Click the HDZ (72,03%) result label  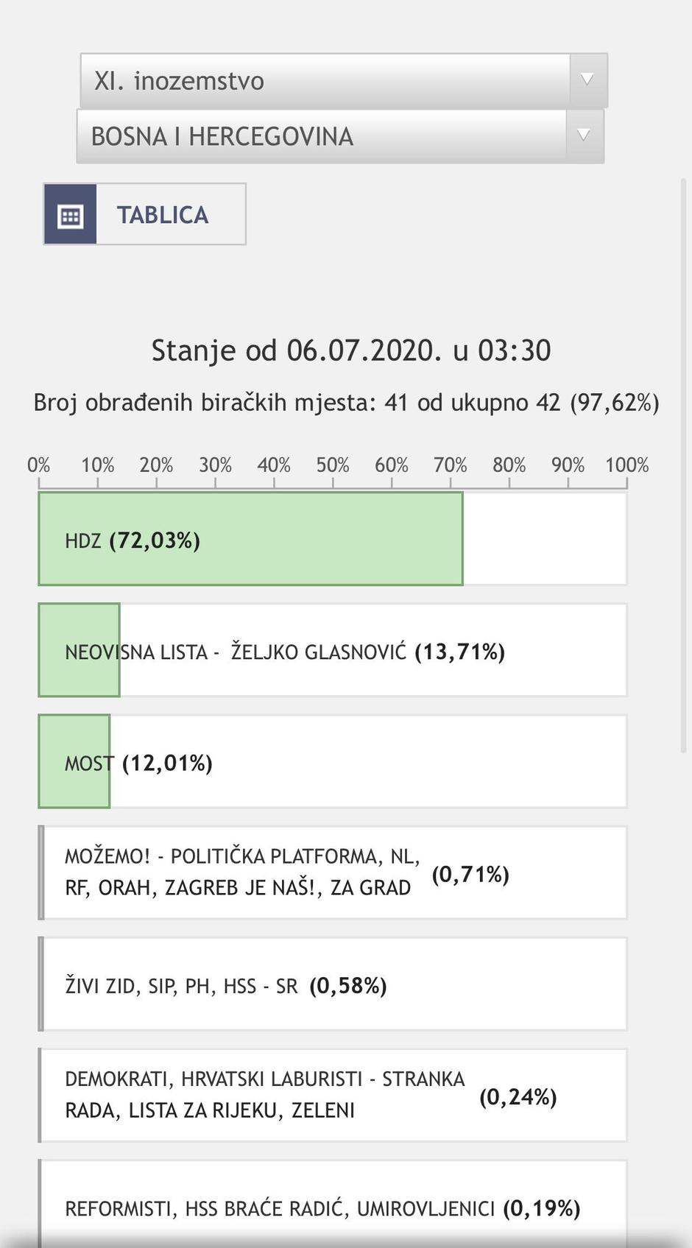click(133, 541)
